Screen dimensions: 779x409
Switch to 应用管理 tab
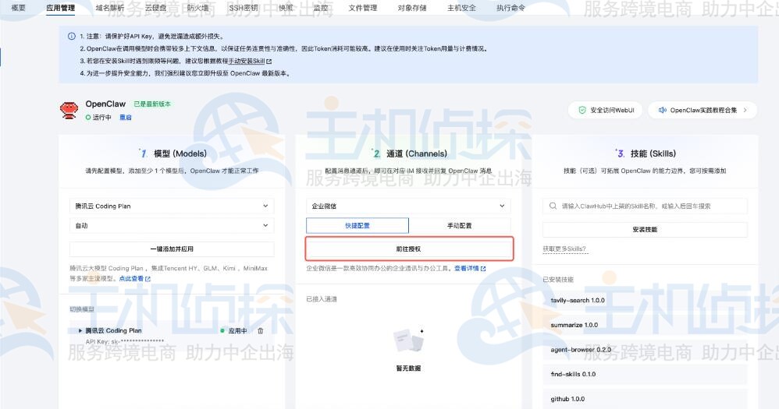coord(61,8)
